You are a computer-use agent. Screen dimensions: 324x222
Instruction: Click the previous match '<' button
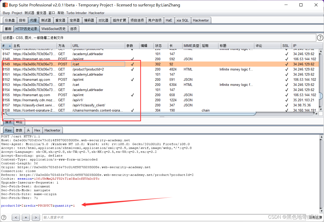click(16, 217)
